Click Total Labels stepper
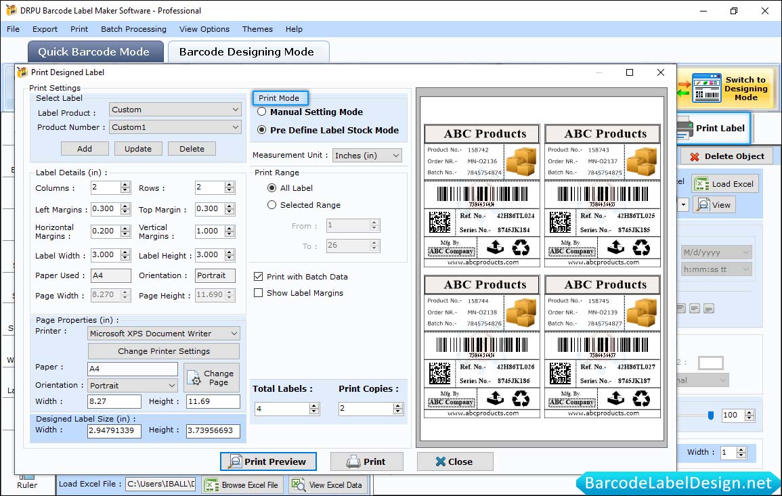This screenshot has height=496, width=782. [314, 409]
